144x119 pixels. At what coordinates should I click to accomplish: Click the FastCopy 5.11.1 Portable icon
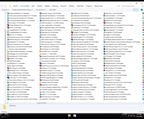pos(40,68)
